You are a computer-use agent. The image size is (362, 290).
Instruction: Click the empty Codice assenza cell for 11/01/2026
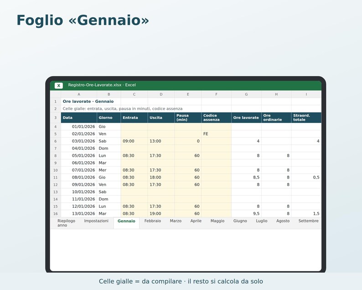[x=216, y=199]
